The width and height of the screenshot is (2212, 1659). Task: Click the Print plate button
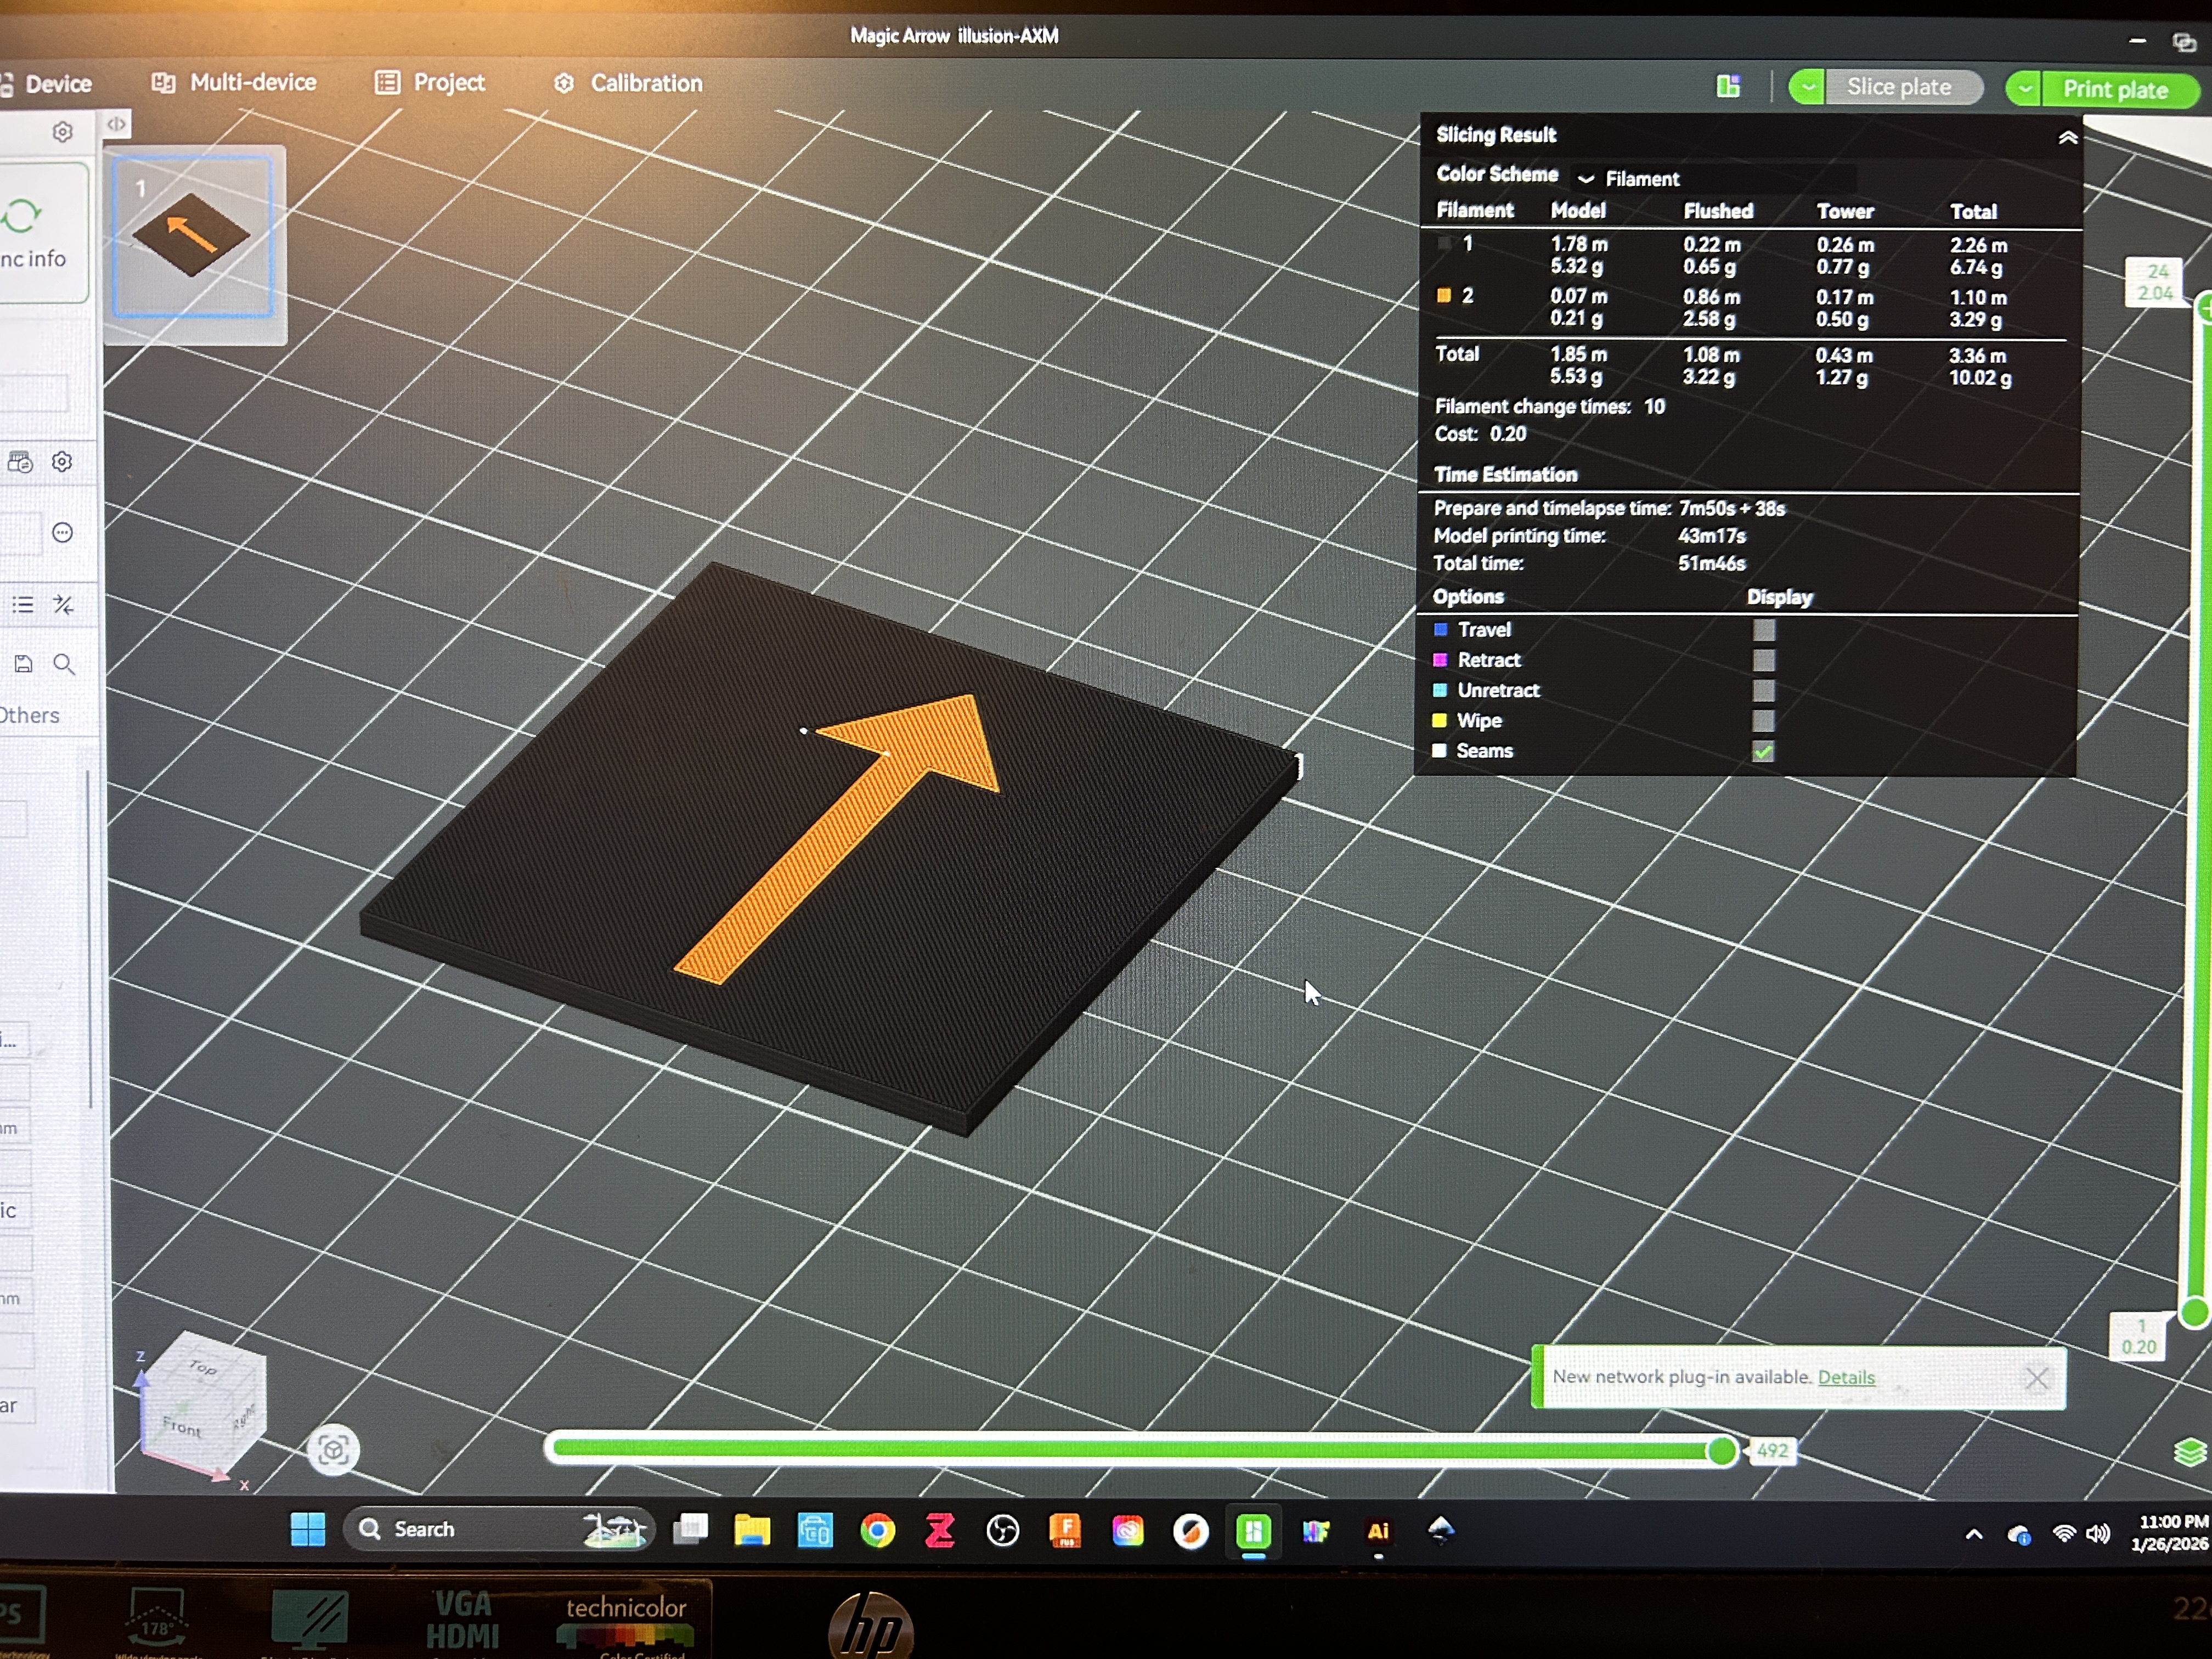[x=2116, y=90]
